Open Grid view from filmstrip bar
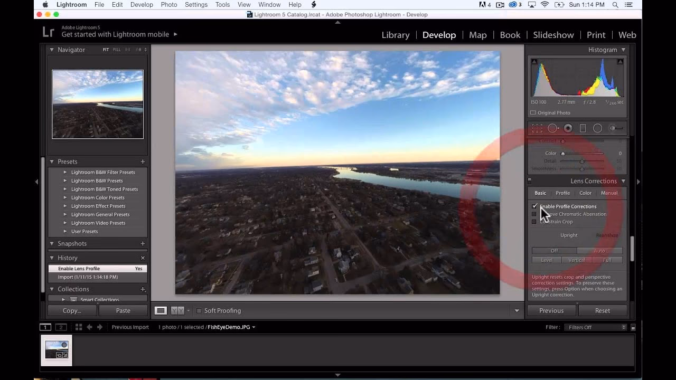Image resolution: width=676 pixels, height=380 pixels. [79, 327]
